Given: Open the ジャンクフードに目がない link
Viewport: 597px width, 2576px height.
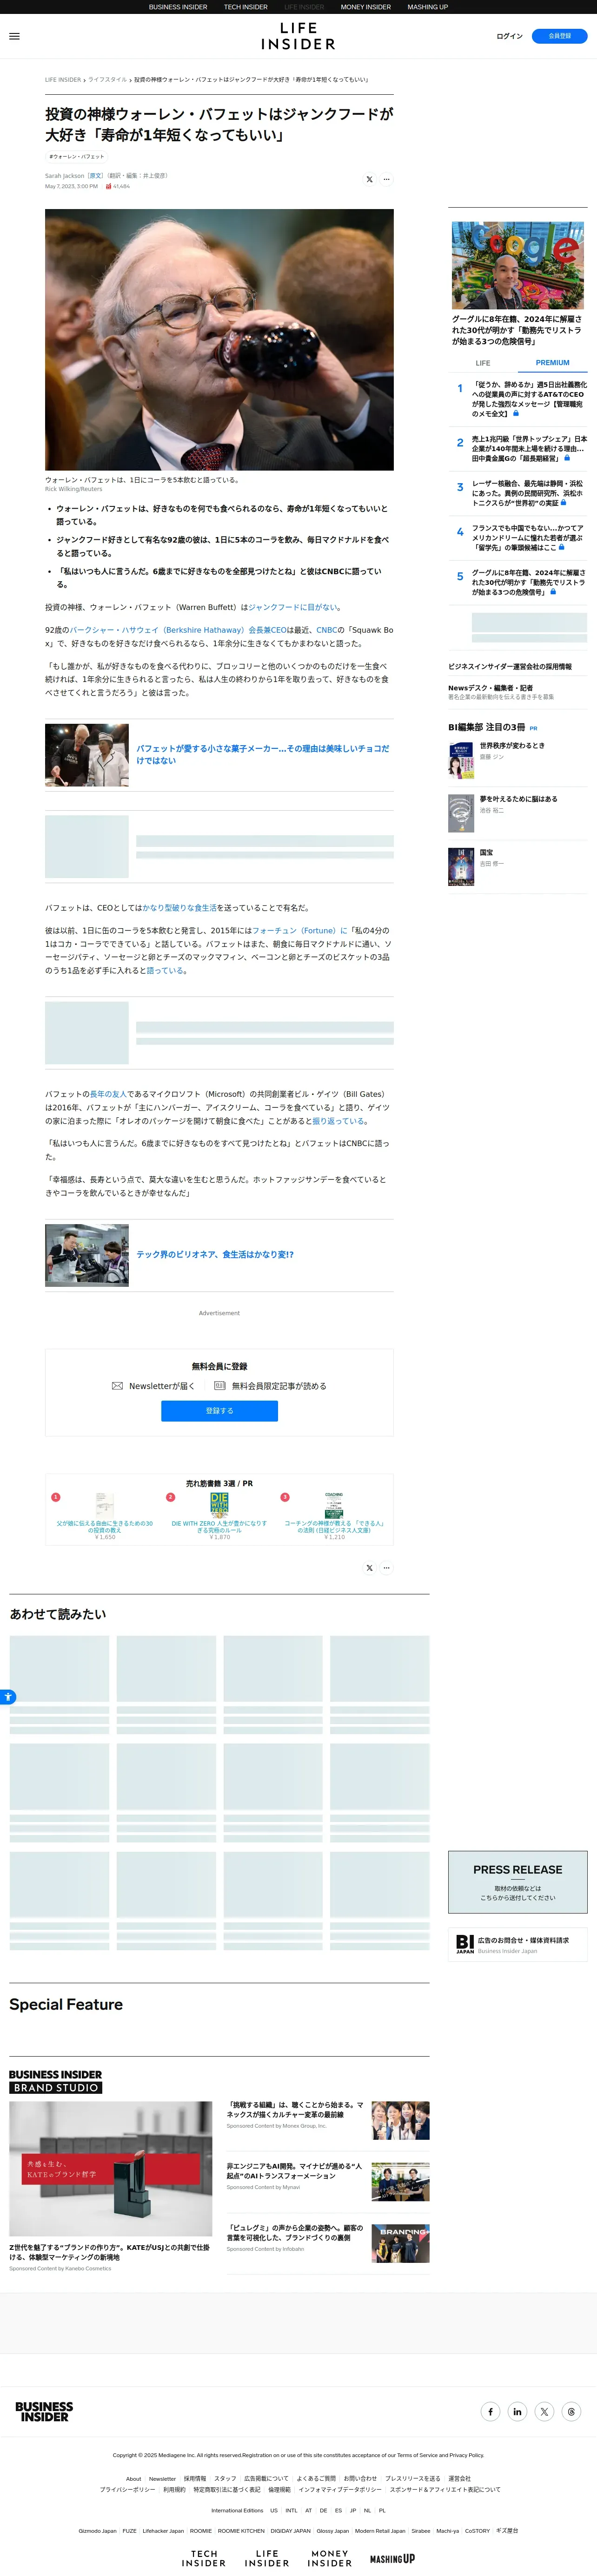Looking at the screenshot, I should pyautogui.click(x=293, y=607).
